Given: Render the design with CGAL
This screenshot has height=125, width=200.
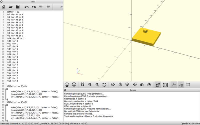Looking at the screenshot, I should [x=74, y=84].
